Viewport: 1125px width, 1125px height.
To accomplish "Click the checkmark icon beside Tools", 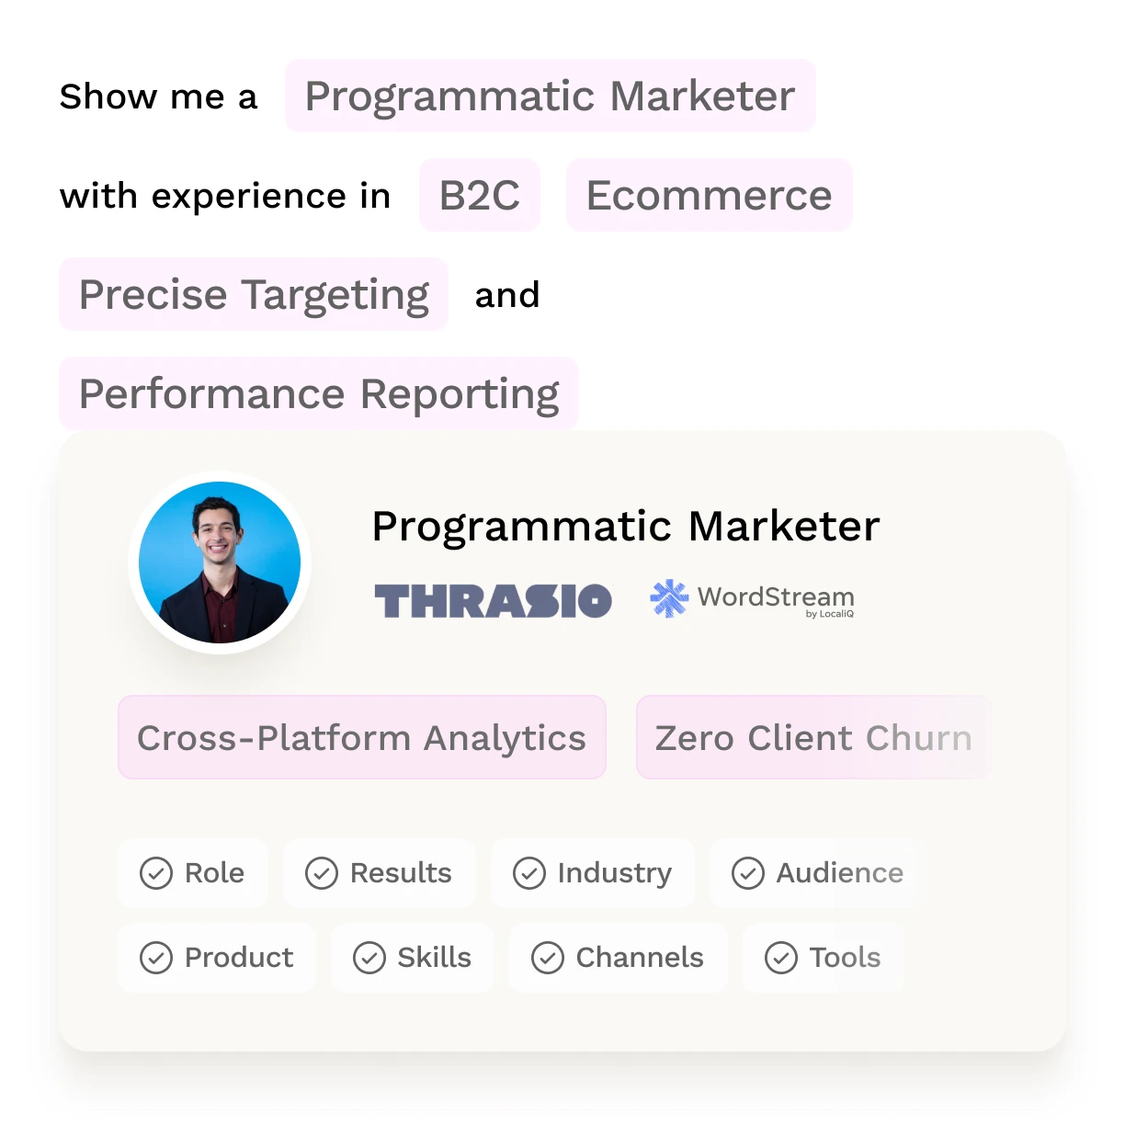I will (781, 958).
